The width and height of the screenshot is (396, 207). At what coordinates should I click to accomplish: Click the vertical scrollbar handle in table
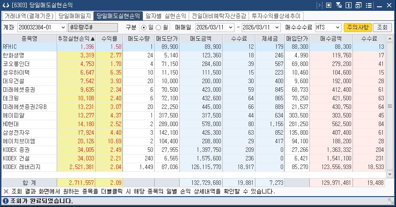[x=389, y=107]
